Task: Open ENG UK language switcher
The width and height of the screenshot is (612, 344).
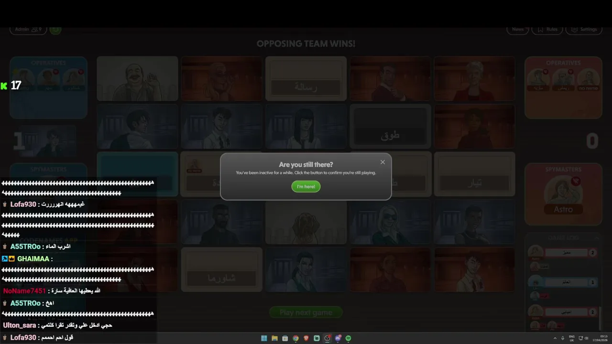Action: [x=572, y=338]
